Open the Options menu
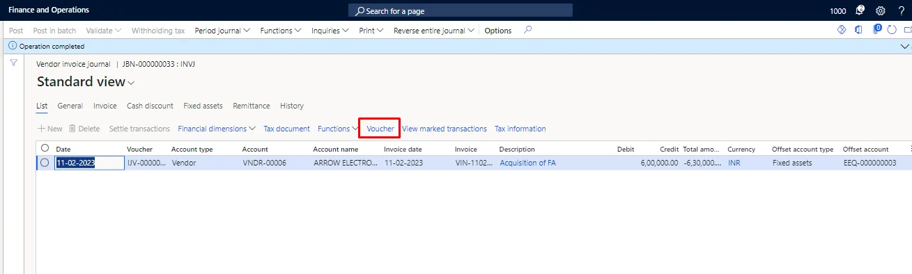The height and width of the screenshot is (274, 912). tap(498, 31)
